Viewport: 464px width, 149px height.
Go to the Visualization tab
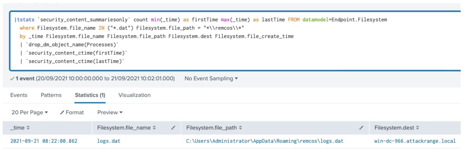click(x=134, y=95)
